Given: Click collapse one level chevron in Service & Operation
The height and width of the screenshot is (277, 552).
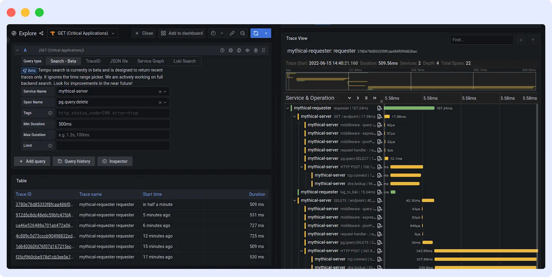Looking at the screenshot, I should 358,98.
